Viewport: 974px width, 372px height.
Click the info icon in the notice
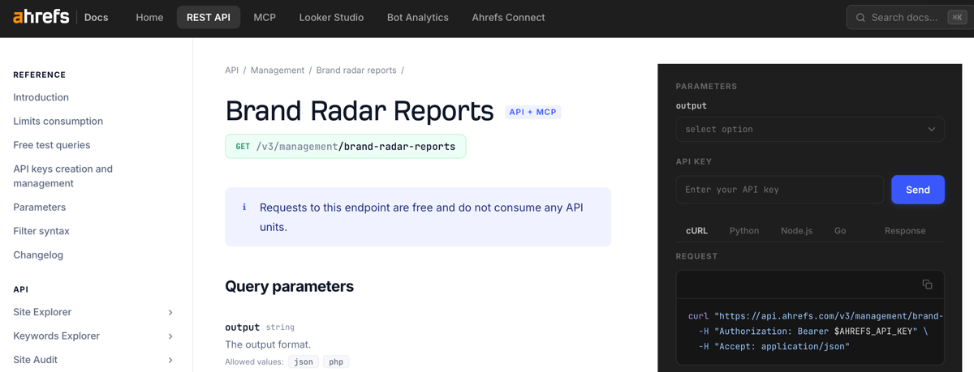(244, 207)
